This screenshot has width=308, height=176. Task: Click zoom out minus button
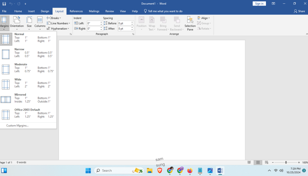click(x=273, y=162)
